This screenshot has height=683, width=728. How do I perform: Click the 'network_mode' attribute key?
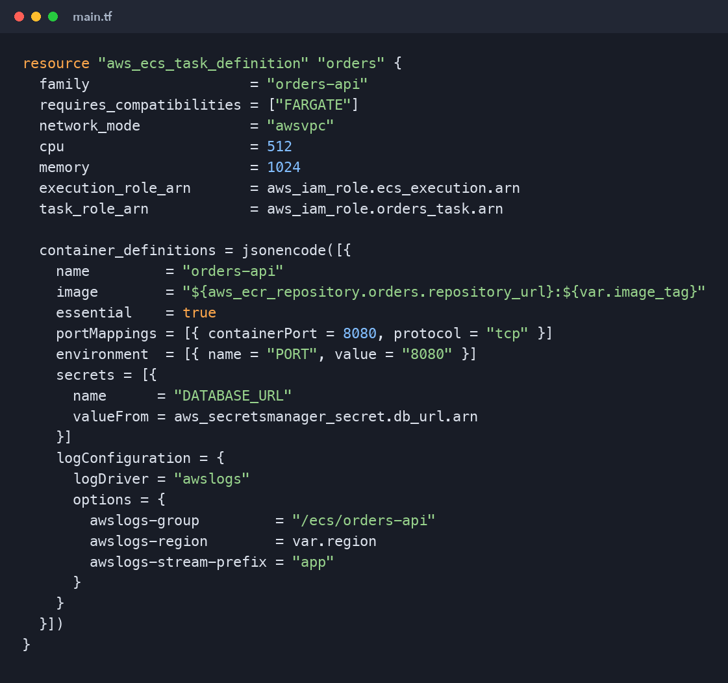click(90, 126)
